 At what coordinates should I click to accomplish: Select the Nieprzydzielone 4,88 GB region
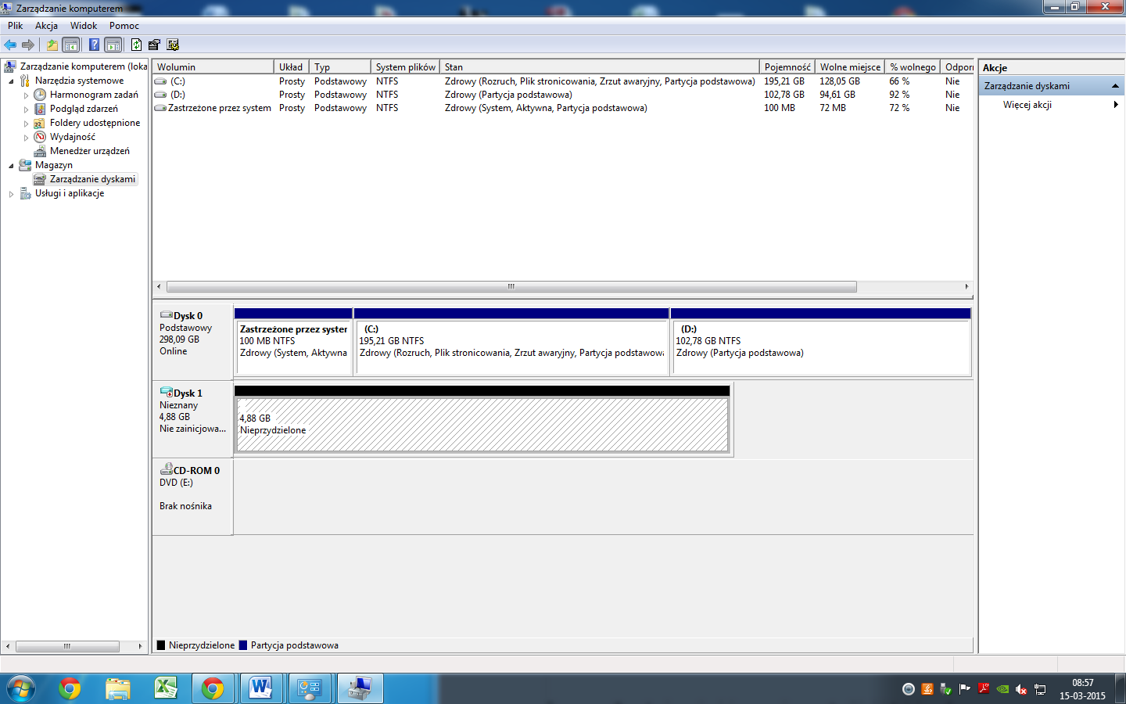point(482,425)
